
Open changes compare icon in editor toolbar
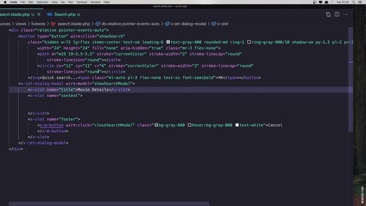click(328, 14)
